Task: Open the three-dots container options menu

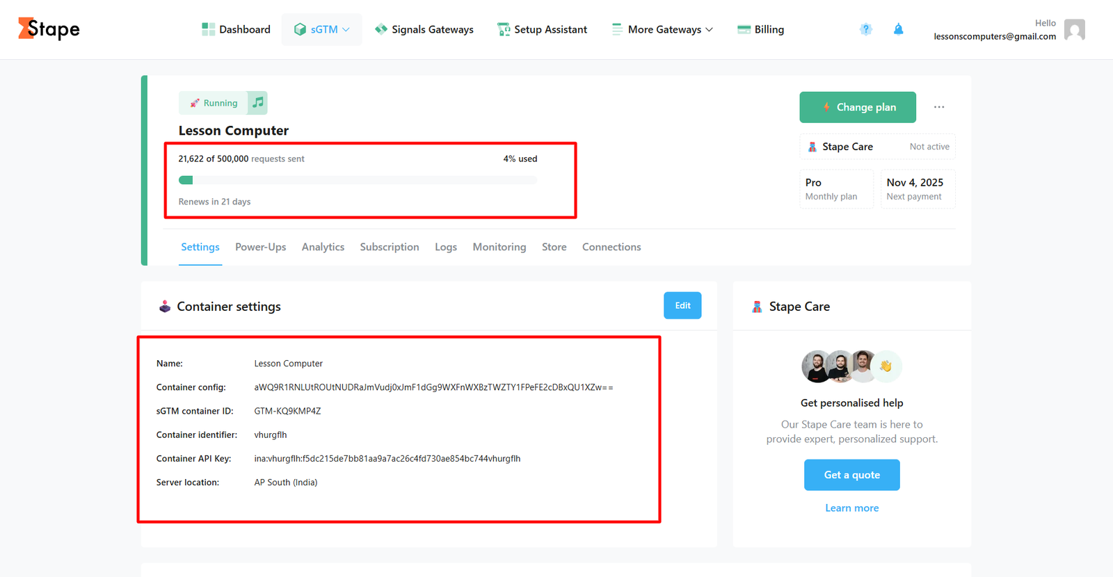Action: pyautogui.click(x=939, y=107)
